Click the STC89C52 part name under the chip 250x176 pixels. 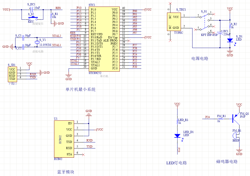[x=95, y=73]
